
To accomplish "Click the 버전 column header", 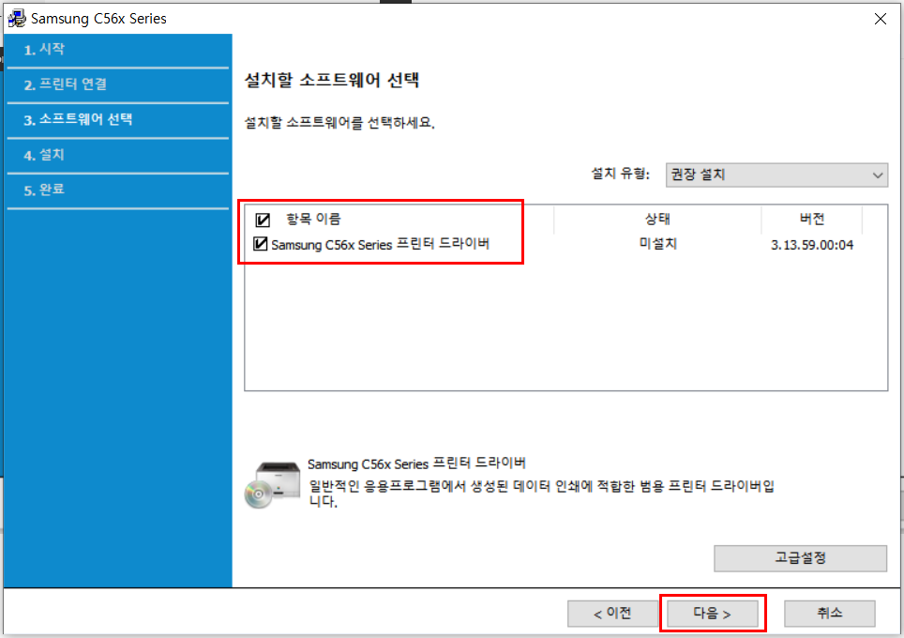I will pos(811,219).
